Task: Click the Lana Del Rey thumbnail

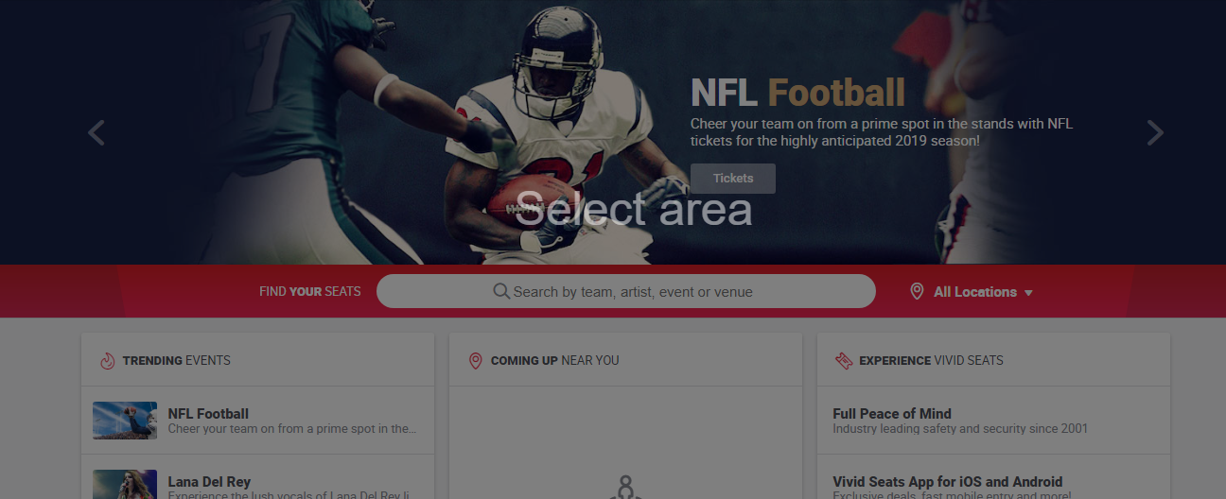Action: (125, 484)
